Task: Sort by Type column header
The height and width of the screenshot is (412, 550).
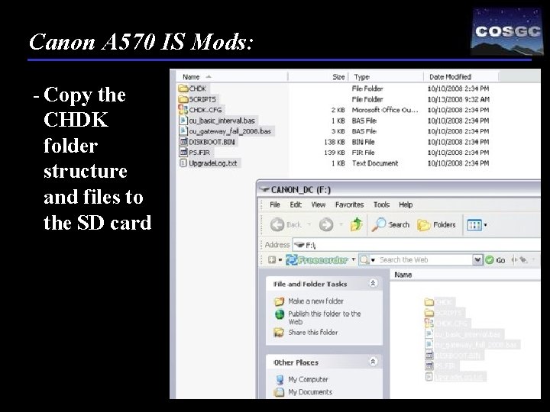Action: point(386,77)
